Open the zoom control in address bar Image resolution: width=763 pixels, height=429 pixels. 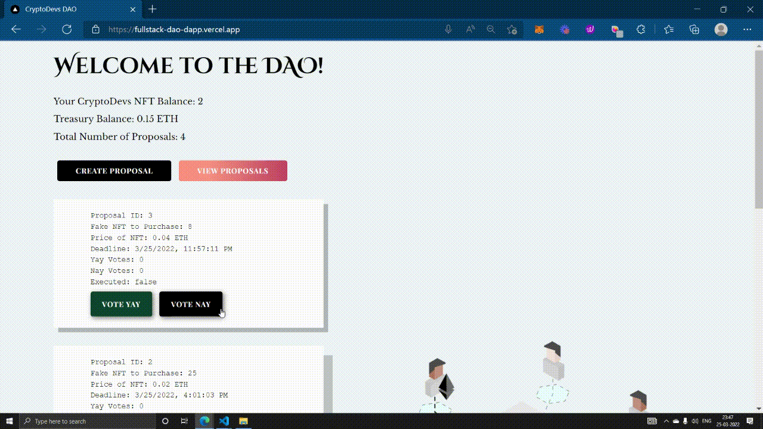[491, 29]
